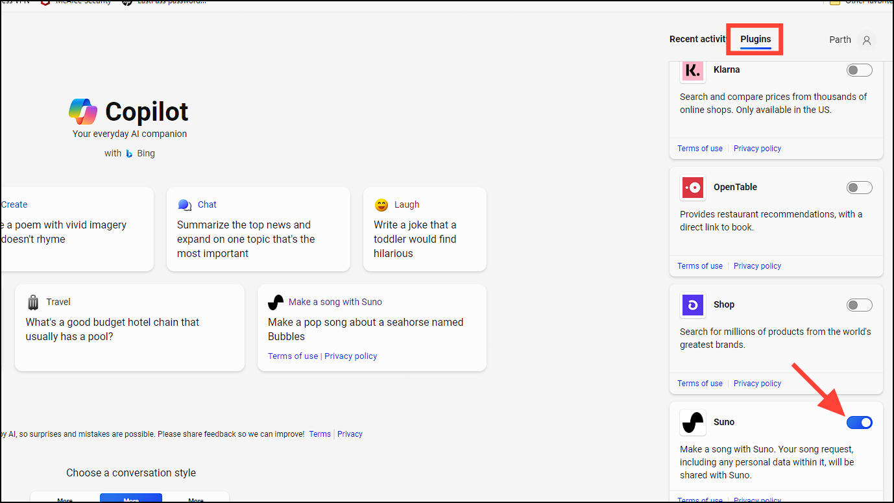
Task: Open OpenTable Privacy policy link
Action: pos(757,266)
